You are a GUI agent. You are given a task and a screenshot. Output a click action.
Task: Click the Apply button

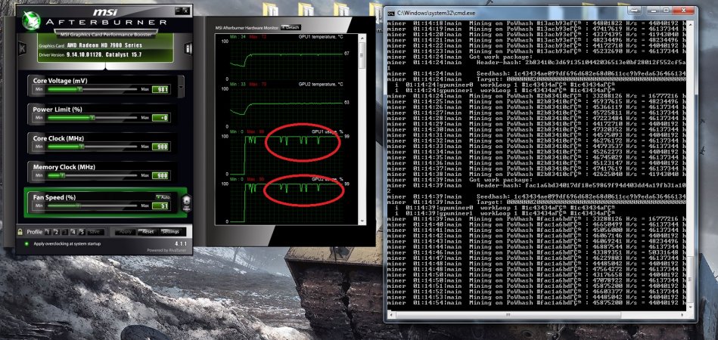coord(125,232)
